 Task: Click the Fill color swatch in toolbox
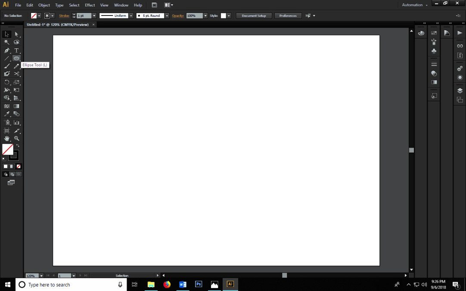click(x=7, y=150)
